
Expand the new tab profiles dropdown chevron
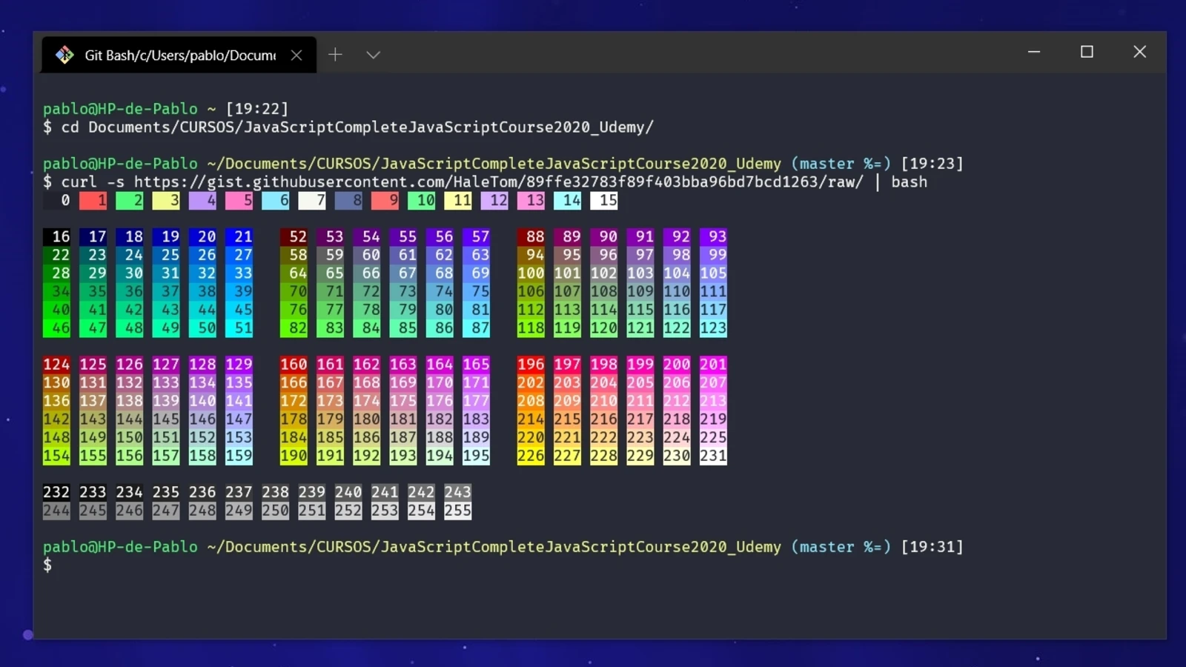pyautogui.click(x=373, y=55)
